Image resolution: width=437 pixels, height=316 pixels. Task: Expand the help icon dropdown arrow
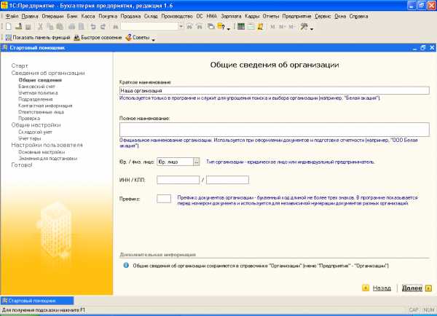229,28
